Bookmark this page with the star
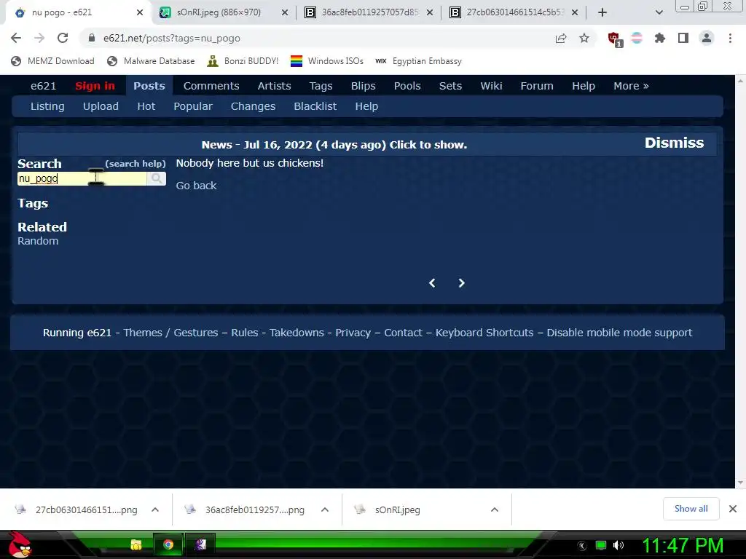The height and width of the screenshot is (559, 746). [584, 38]
